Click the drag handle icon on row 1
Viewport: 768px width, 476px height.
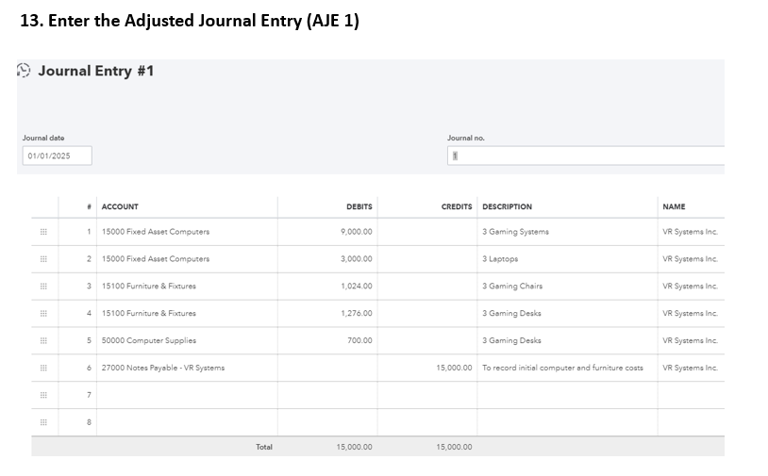tap(43, 232)
